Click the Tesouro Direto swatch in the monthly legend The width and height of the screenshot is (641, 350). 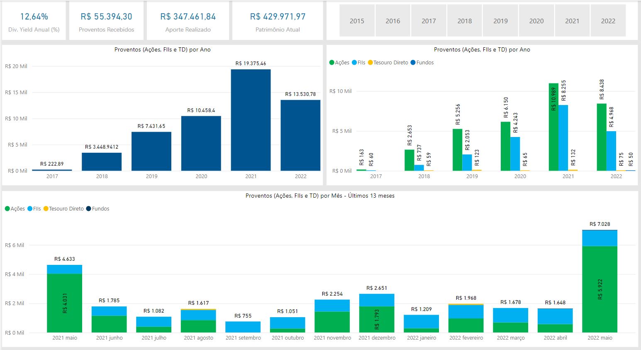[46, 209]
